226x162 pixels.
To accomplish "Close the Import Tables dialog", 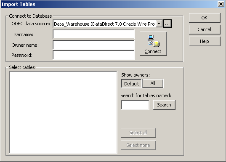I will (x=221, y=4).
